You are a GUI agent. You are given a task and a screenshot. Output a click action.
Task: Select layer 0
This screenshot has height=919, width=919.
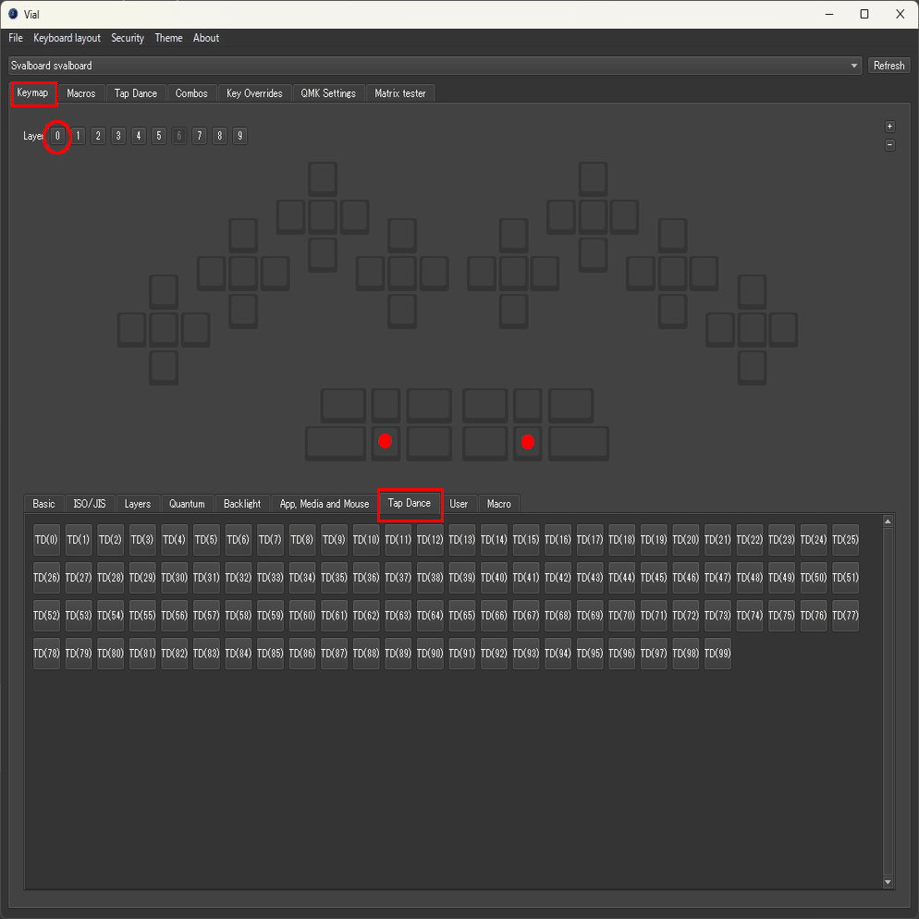[57, 136]
